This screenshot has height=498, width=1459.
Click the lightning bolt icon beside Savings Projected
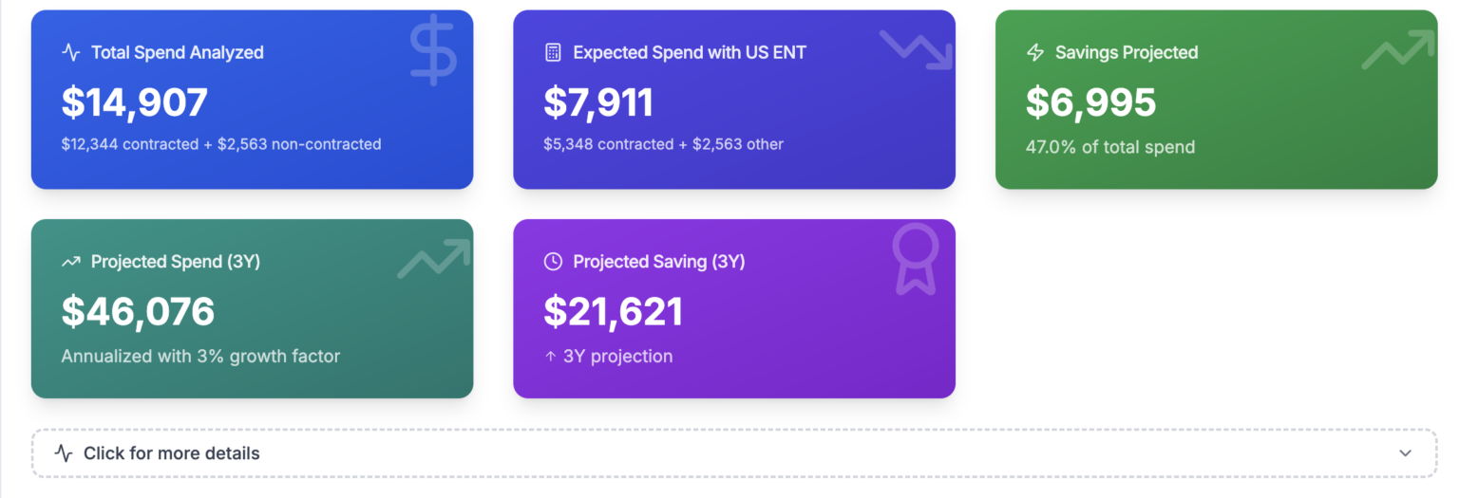[x=1035, y=52]
